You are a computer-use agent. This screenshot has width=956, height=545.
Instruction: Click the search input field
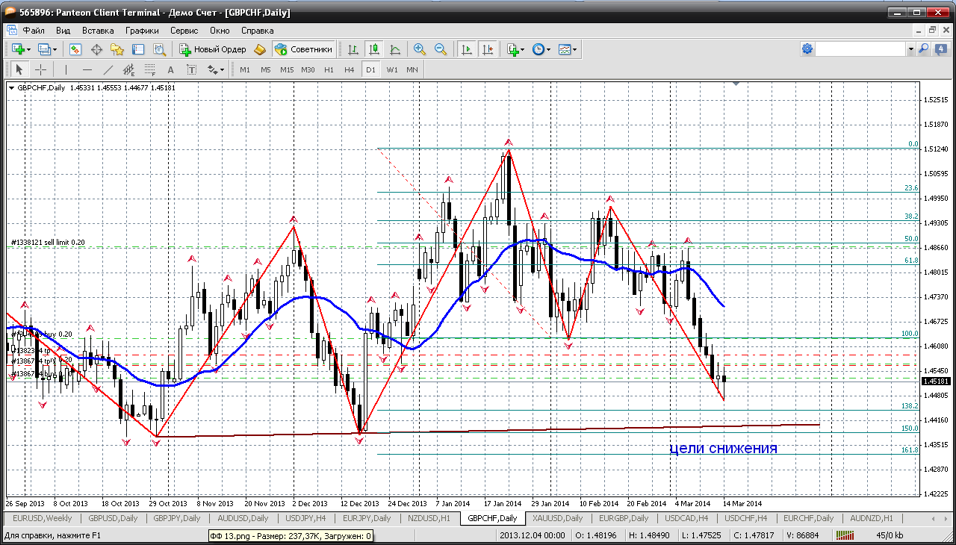tap(860, 49)
